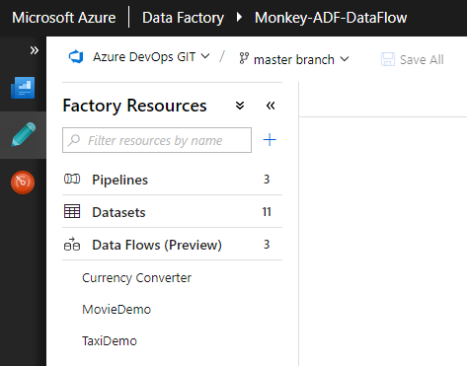This screenshot has width=467, height=366.
Task: Click the git branch icon
Action: coord(244,58)
